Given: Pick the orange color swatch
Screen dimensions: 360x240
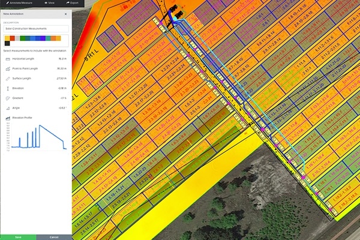Looking at the screenshot, I should tap(53, 38).
